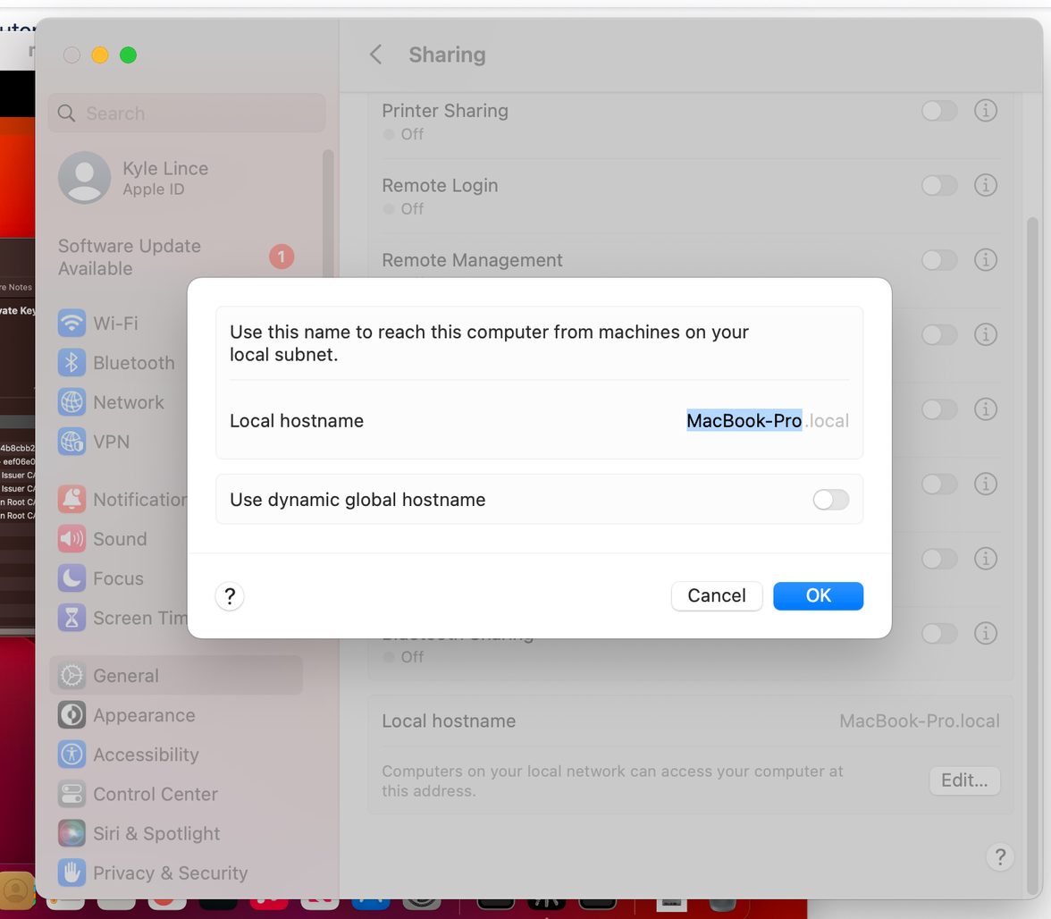Confirm the hostname change with OK
The width and height of the screenshot is (1051, 919).
(x=818, y=596)
